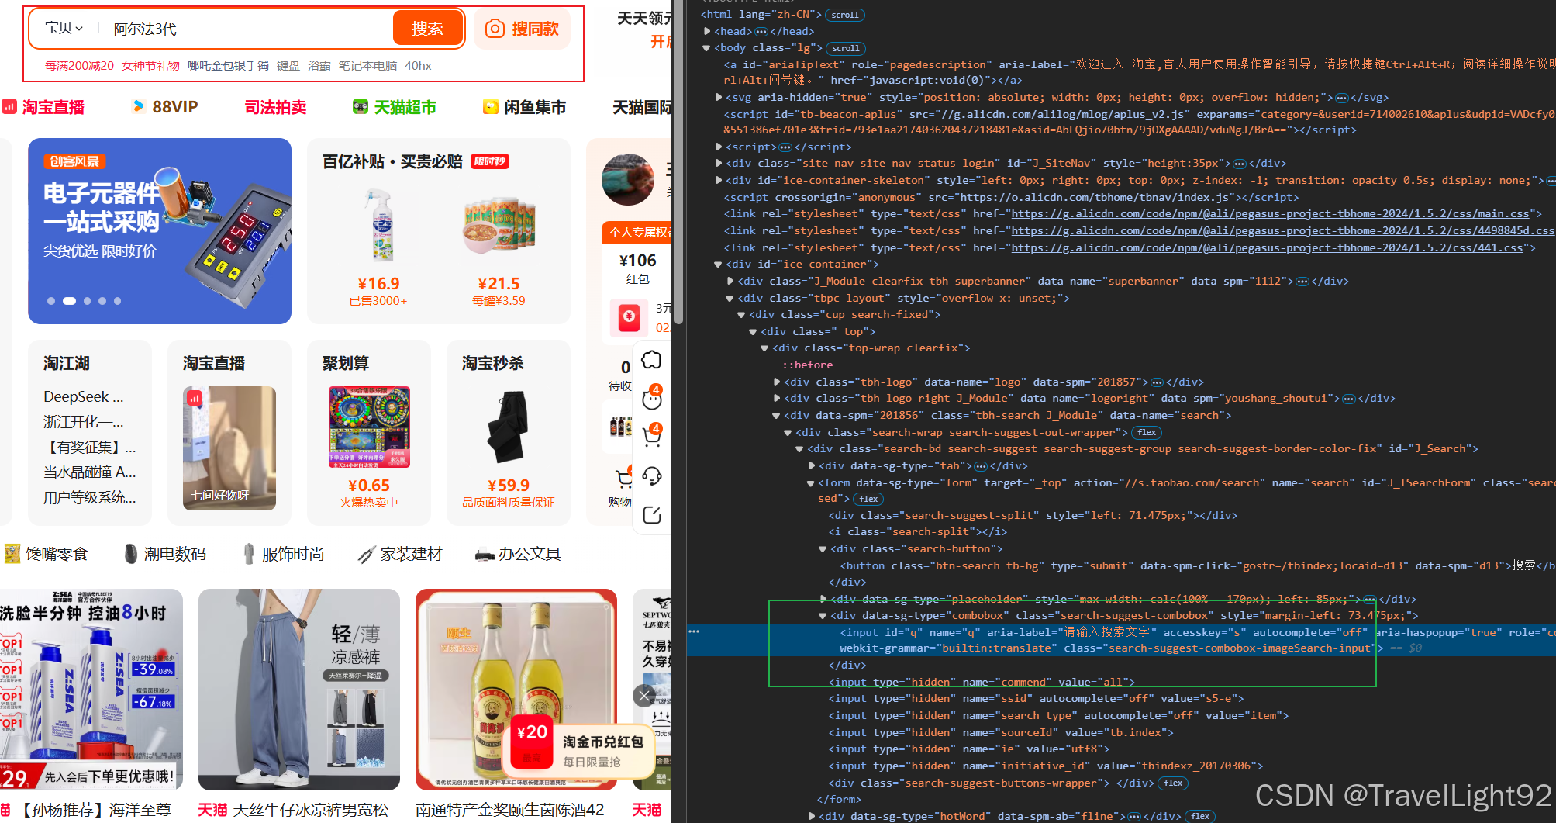1556x823 pixels.
Task: Click the user avatar picture
Action: click(628, 179)
